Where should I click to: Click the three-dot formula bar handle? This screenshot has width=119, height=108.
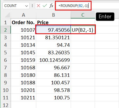pyautogui.click(x=32, y=6)
